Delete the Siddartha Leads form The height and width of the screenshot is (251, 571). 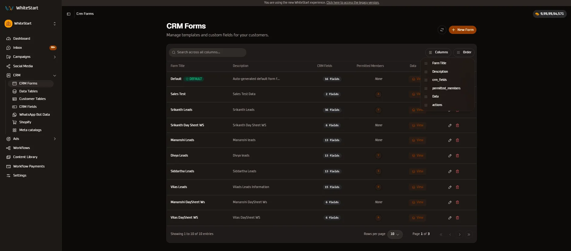(457, 171)
